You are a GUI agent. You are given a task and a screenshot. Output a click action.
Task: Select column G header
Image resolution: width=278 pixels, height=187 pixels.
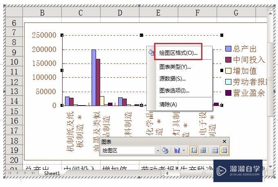tap(236, 13)
